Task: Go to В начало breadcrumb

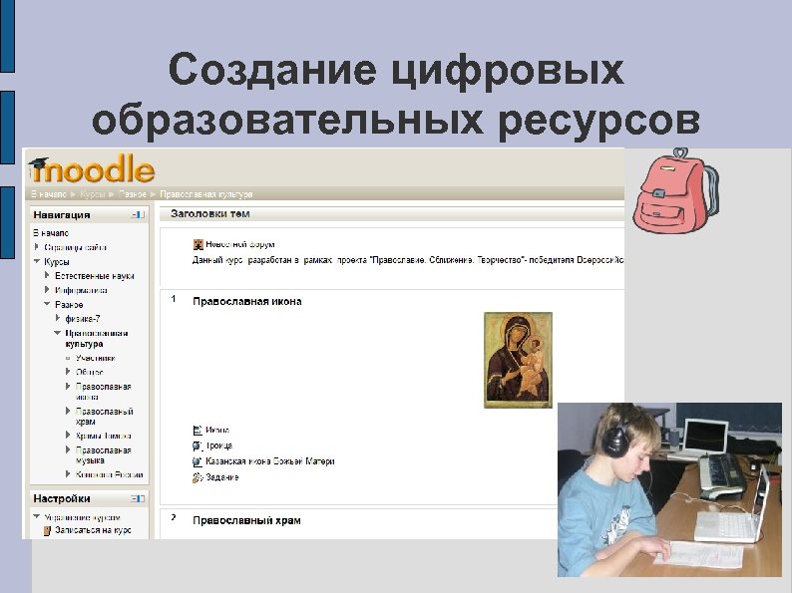Action: click(x=49, y=194)
